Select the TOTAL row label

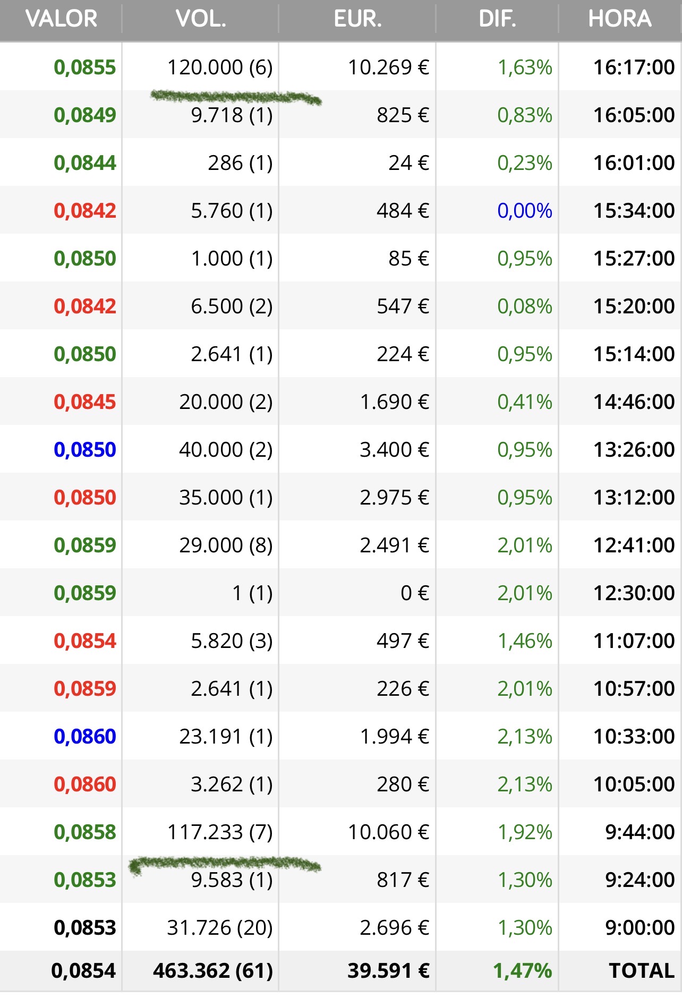click(x=642, y=971)
